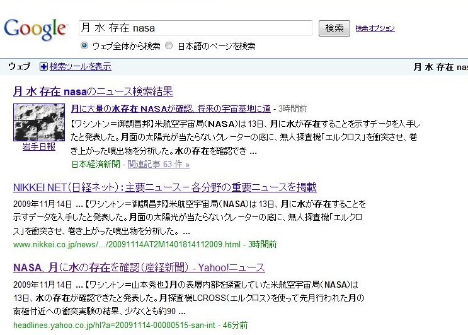Open the 岩手日報 source link

39,147
